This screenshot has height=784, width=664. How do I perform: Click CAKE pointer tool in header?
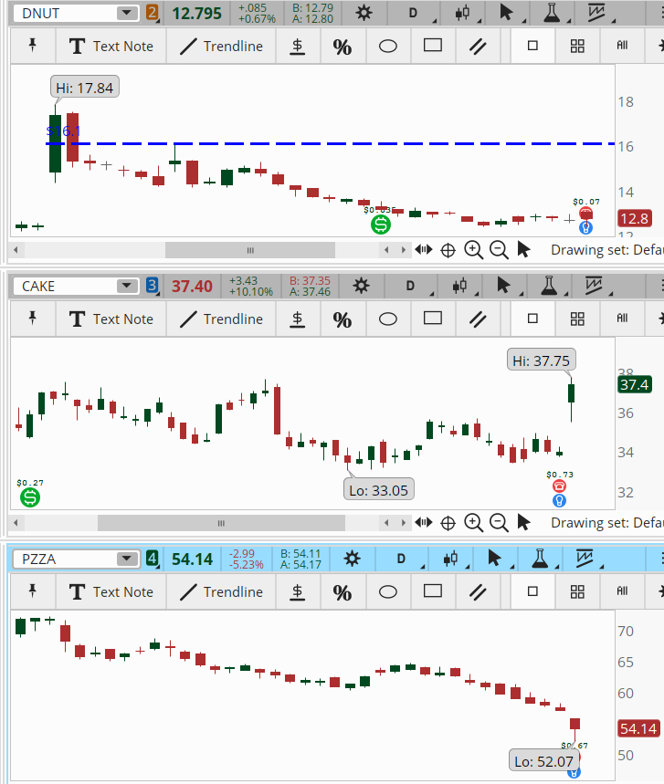(x=503, y=286)
